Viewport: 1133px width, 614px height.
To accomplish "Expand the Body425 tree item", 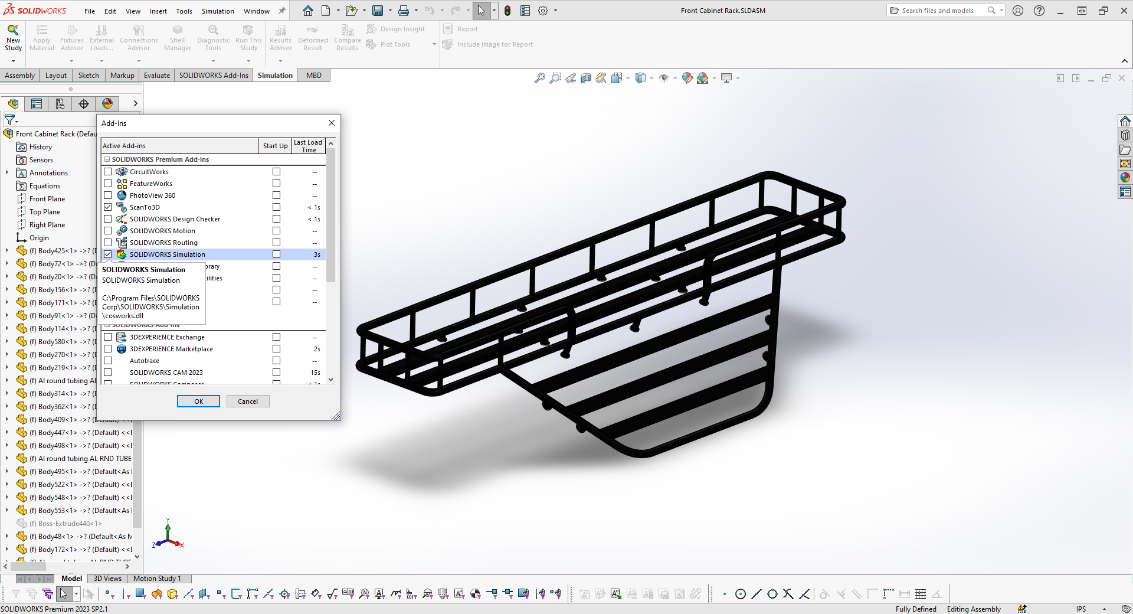I will coord(7,250).
